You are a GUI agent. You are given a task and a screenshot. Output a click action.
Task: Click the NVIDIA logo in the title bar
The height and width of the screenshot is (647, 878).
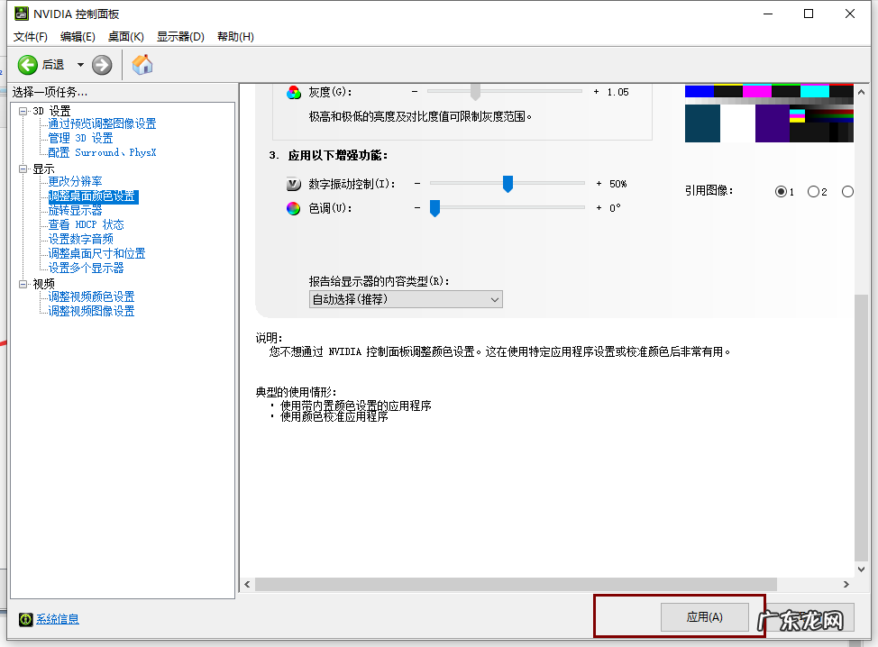tap(22, 14)
